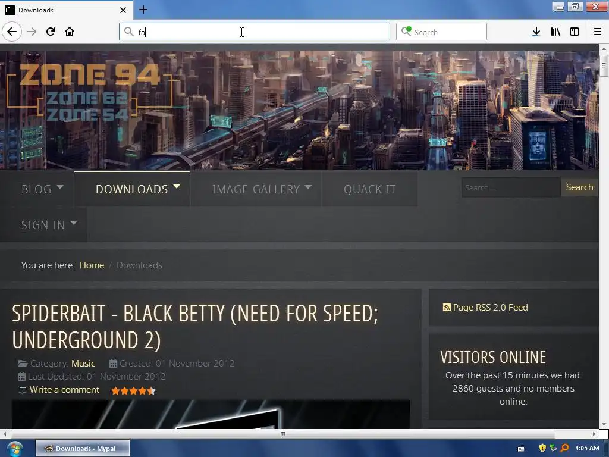The width and height of the screenshot is (609, 457).
Task: Open the Library bookshelf icon
Action: point(555,32)
